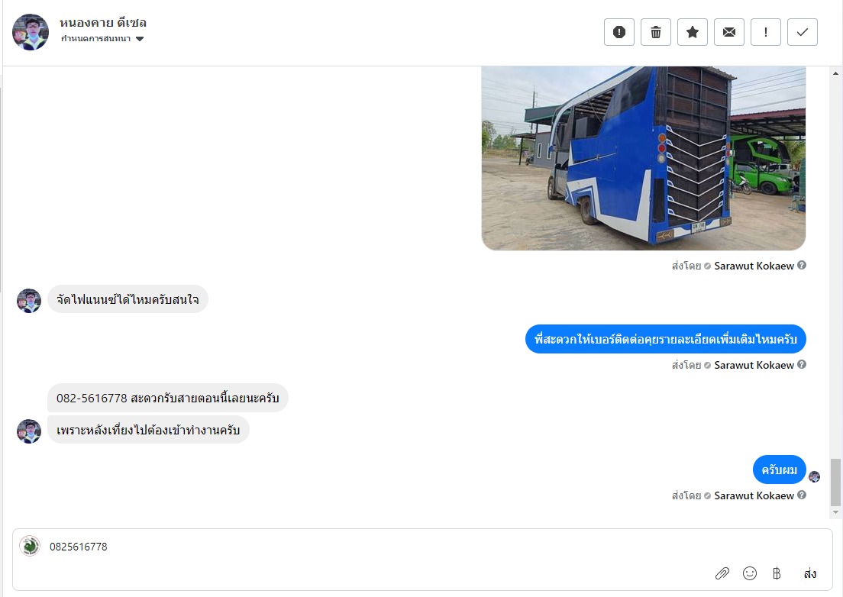Open the blue bus photo

tap(643, 158)
